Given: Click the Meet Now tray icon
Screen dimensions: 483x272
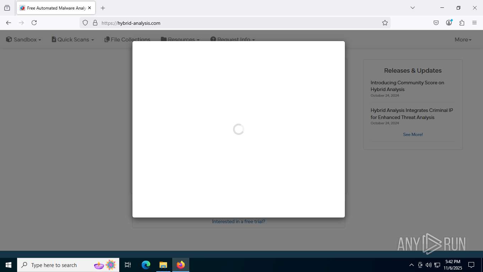Looking at the screenshot, I should 420,265.
